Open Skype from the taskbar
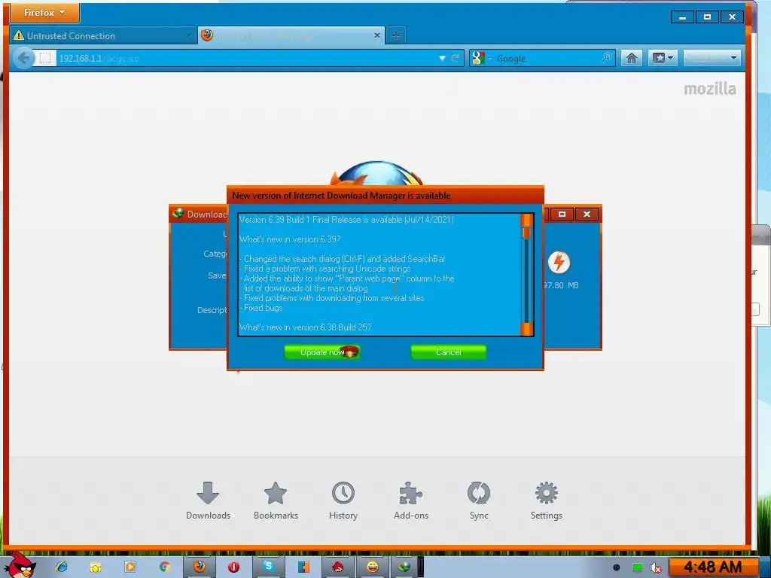Image resolution: width=771 pixels, height=578 pixels. point(269,567)
